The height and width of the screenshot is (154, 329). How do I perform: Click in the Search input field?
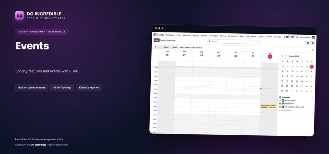(x=234, y=41)
